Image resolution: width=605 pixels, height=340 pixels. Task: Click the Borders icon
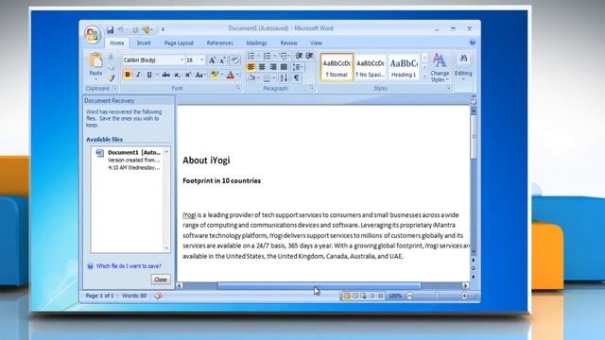coord(267,78)
